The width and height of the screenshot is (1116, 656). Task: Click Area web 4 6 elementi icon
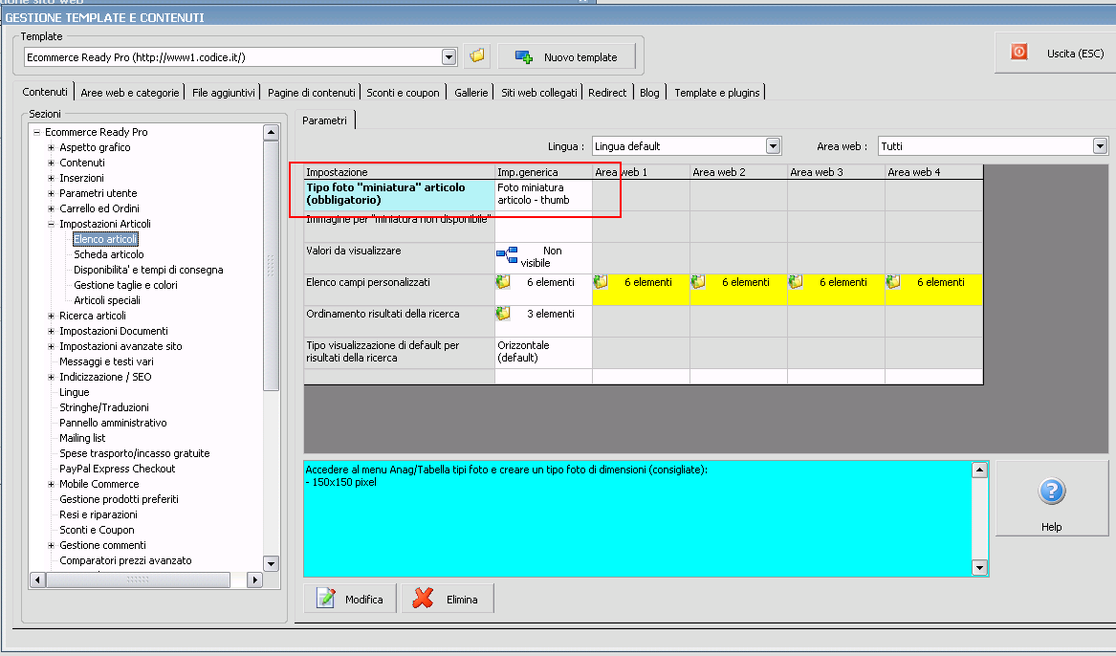(x=893, y=282)
